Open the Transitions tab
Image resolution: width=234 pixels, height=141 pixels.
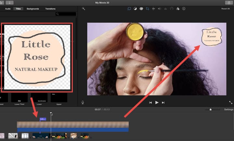[x=50, y=9]
